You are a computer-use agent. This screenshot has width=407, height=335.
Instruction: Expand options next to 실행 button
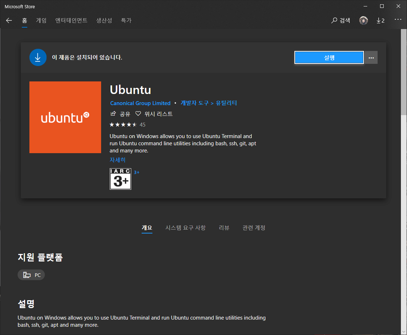tap(371, 57)
